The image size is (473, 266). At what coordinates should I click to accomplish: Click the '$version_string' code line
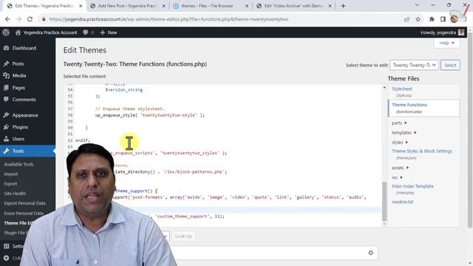point(123,89)
